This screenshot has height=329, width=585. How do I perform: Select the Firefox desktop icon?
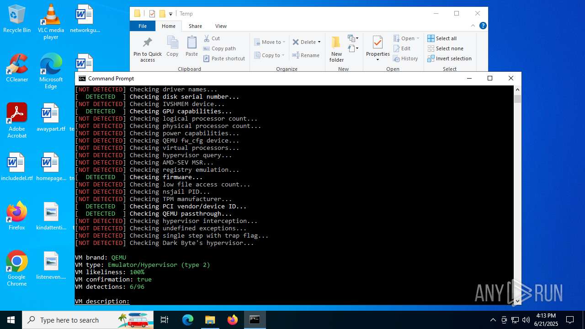coord(17,217)
